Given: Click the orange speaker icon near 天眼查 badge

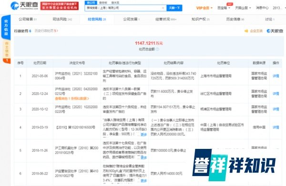Looking at the screenshot, I should [246, 31].
